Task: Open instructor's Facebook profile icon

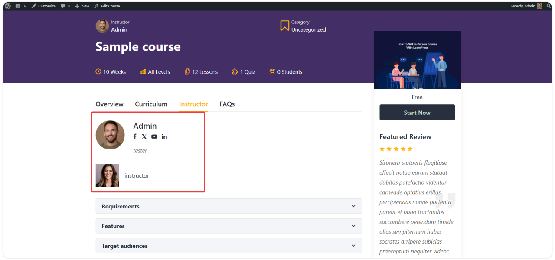Action: pos(135,136)
